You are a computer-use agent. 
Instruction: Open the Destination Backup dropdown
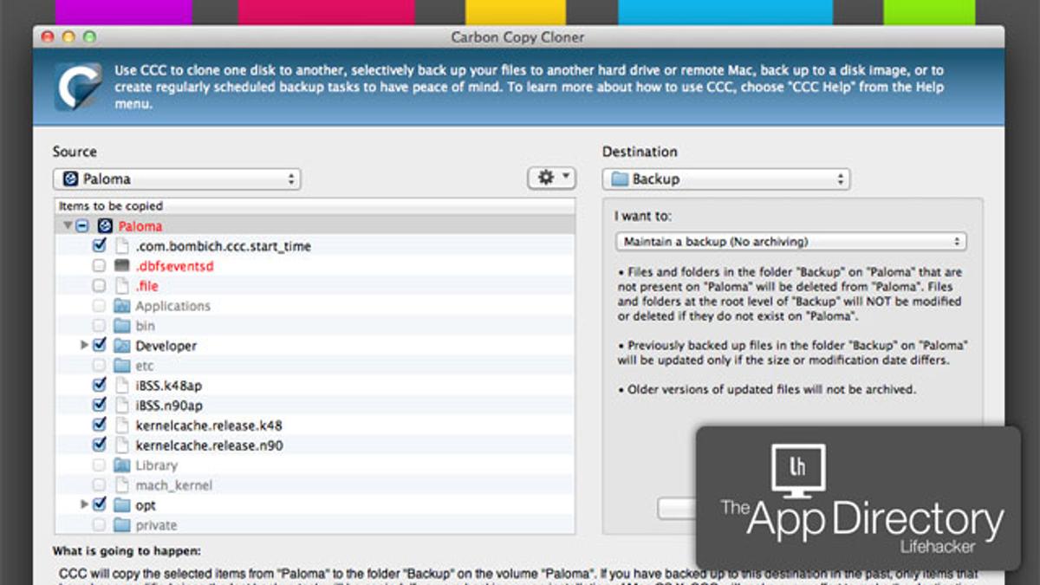726,179
